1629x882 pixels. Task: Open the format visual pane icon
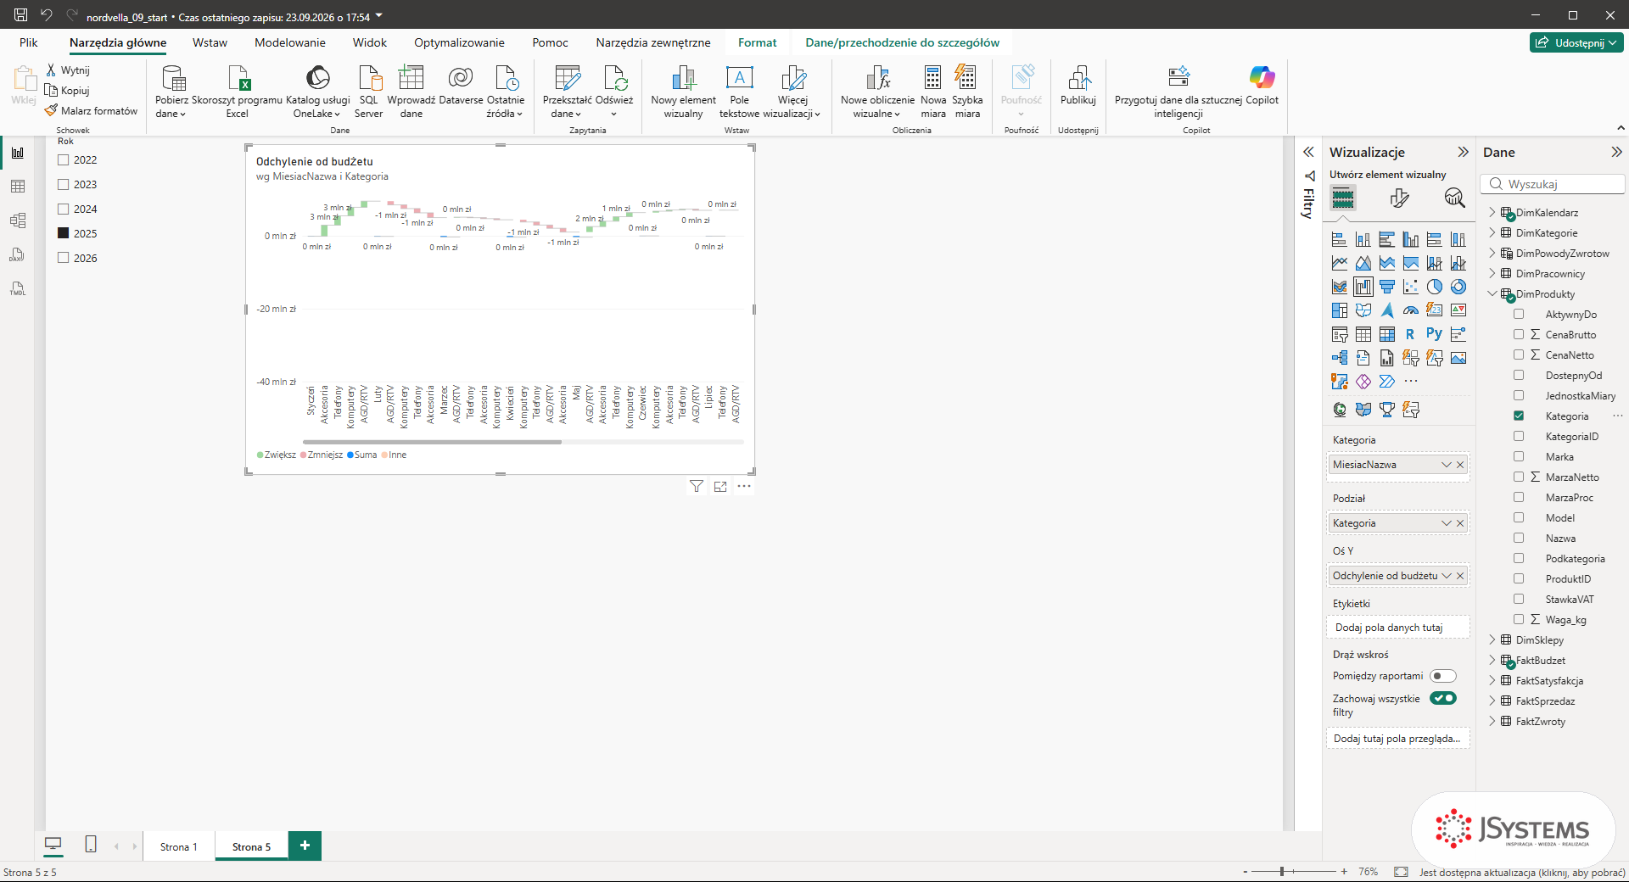tap(1400, 198)
